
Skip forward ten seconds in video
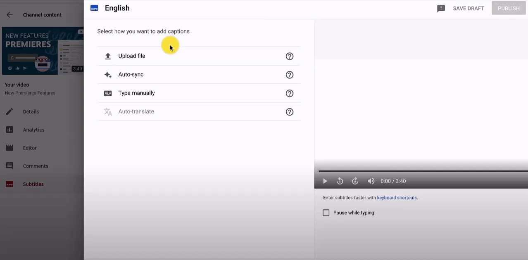coord(355,181)
